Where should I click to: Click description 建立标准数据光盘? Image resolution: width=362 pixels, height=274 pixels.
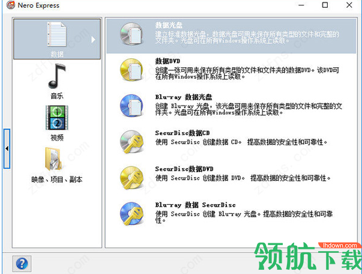pyautogui.click(x=247, y=37)
